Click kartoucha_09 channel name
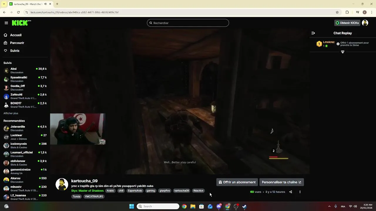 (84, 181)
